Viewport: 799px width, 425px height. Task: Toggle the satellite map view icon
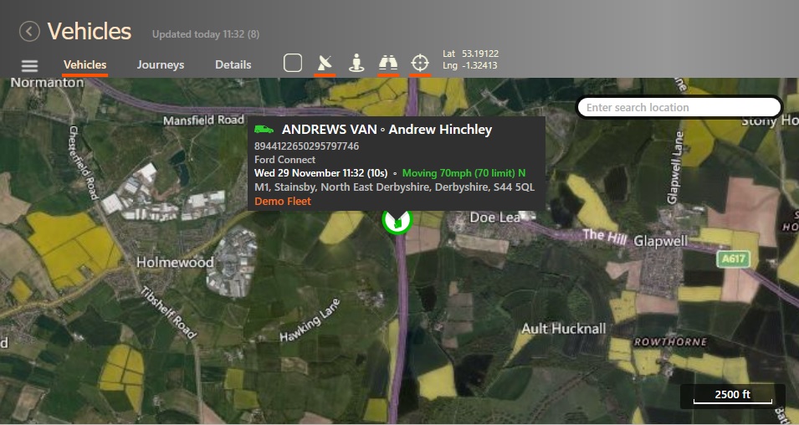325,64
